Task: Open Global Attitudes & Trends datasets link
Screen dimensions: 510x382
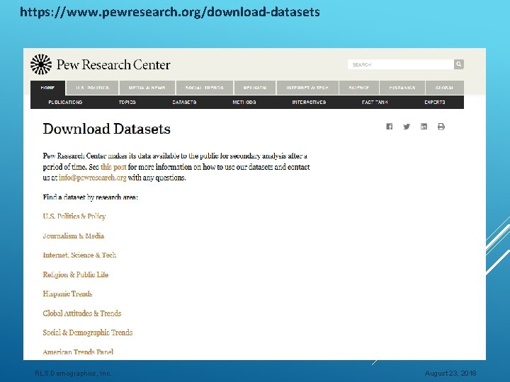Action: [x=82, y=313]
